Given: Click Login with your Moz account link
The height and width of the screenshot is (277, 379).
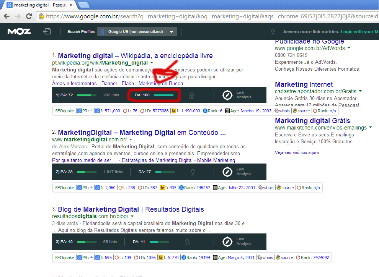Looking at the screenshot, I should click(x=359, y=32).
